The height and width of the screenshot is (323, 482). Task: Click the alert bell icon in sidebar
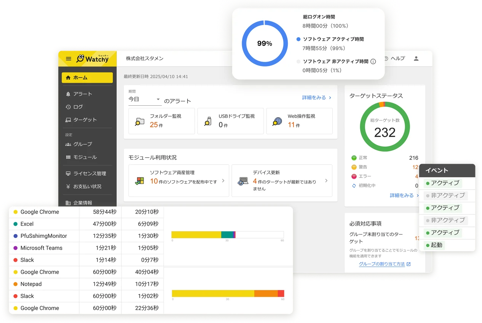coord(68,94)
